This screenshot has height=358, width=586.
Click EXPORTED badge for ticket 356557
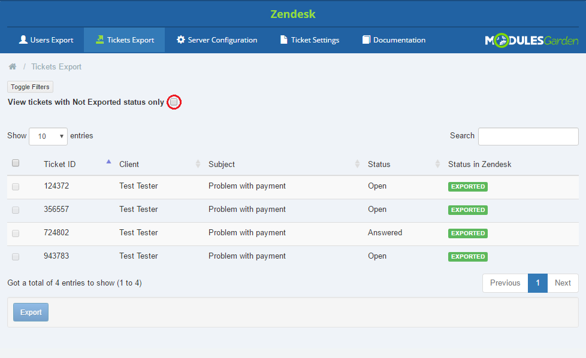click(468, 210)
